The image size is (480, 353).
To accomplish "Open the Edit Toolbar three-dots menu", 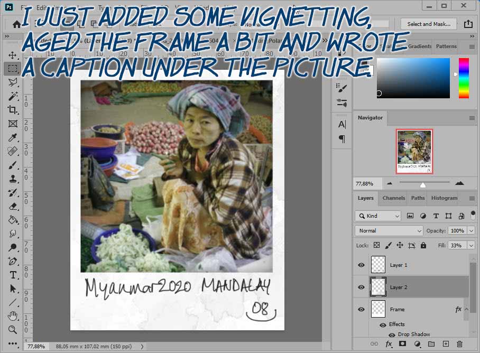I will (x=12, y=343).
